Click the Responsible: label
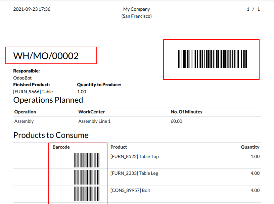 27,71
